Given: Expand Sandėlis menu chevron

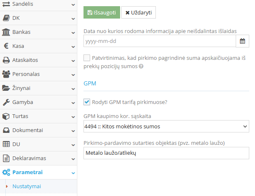Looking at the screenshot, I should 73,5.
